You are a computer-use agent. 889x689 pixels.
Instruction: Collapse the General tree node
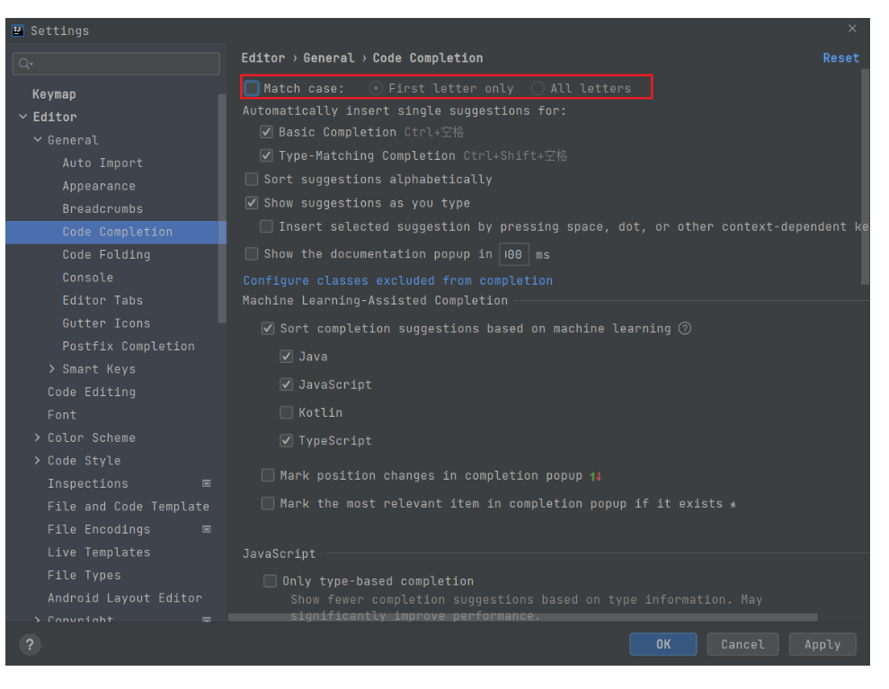click(x=37, y=139)
